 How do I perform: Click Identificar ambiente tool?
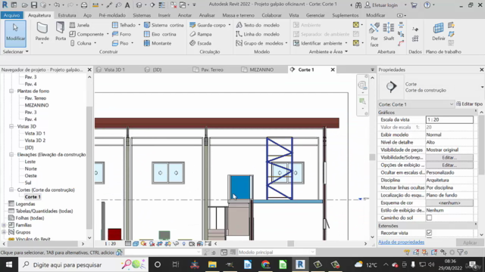coord(318,43)
